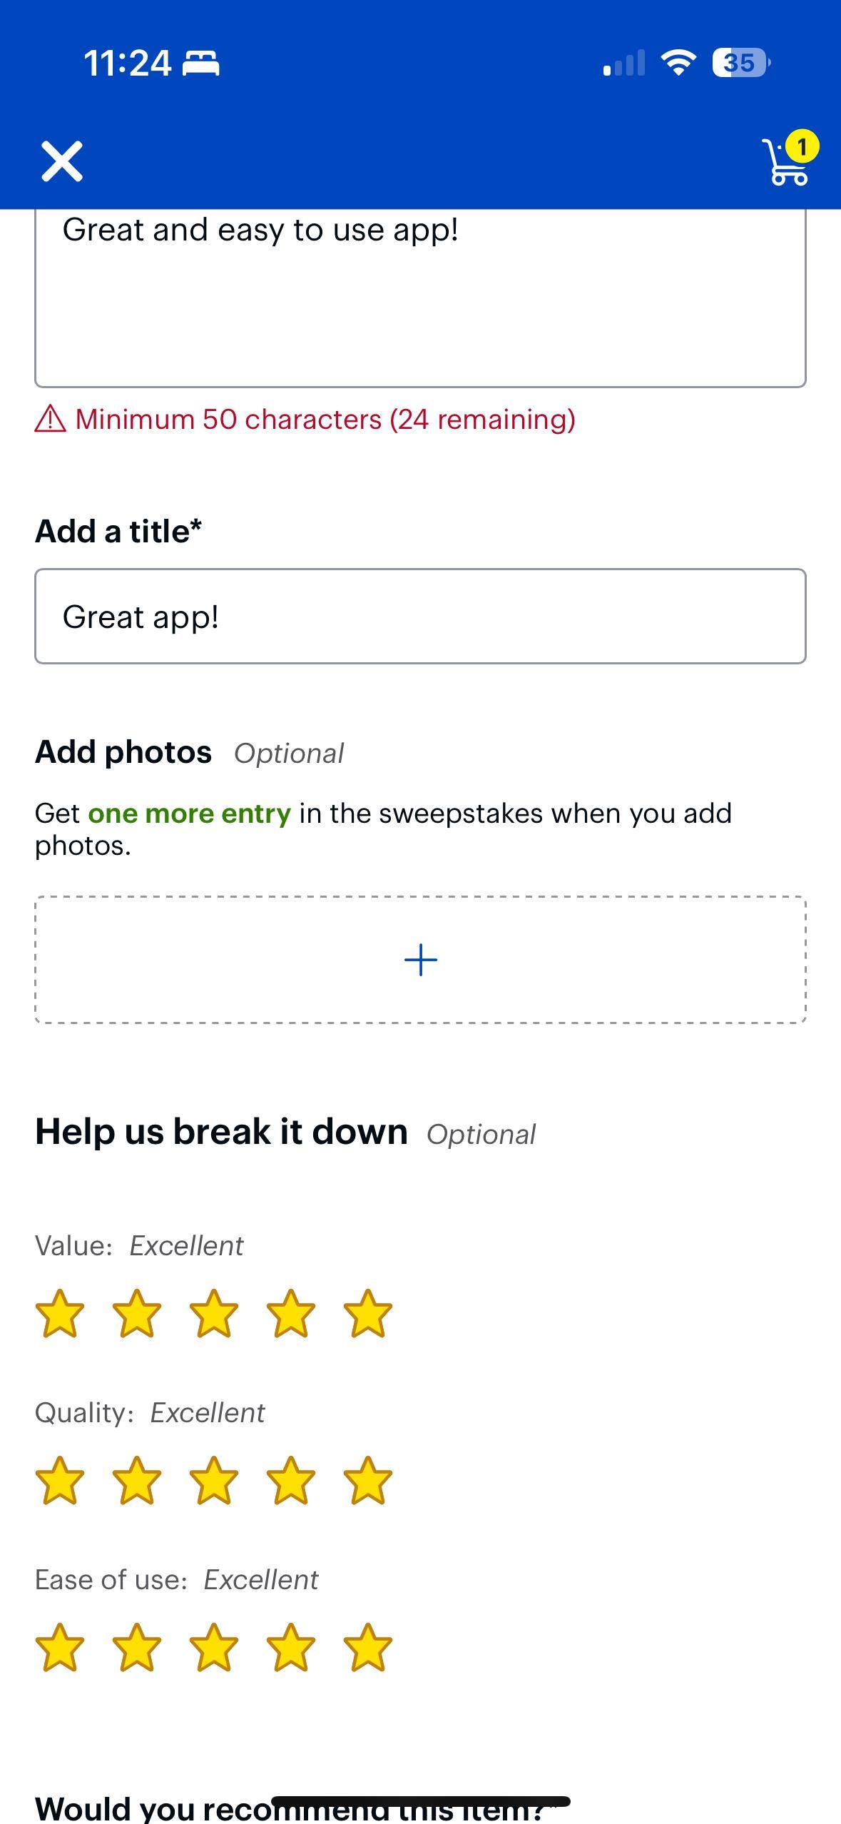The image size is (841, 1824).
Task: Rate Quality two stars
Action: [x=137, y=1481]
